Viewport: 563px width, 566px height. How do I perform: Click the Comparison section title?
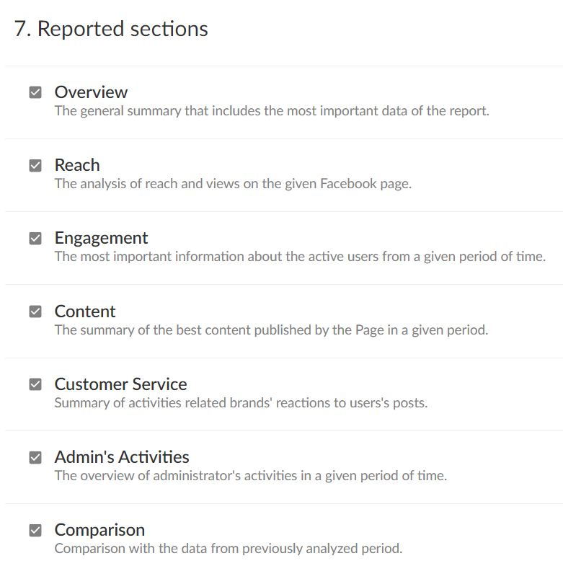(x=99, y=530)
